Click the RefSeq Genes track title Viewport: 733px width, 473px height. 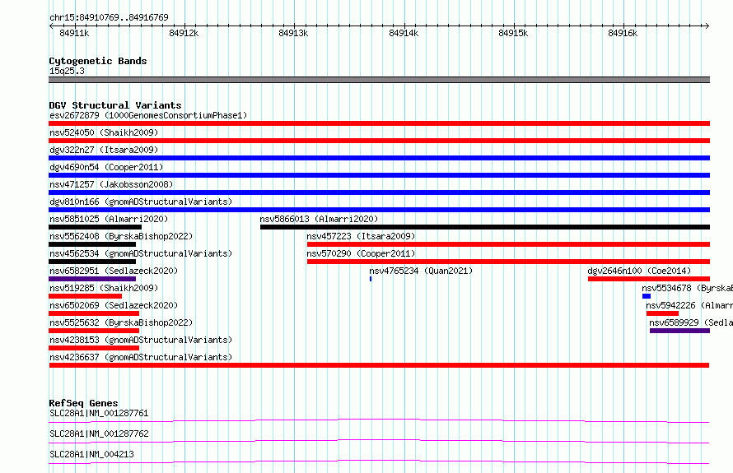pyautogui.click(x=83, y=403)
